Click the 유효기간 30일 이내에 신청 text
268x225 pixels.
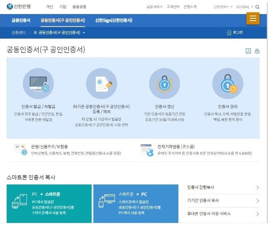pyautogui.click(x=164, y=120)
